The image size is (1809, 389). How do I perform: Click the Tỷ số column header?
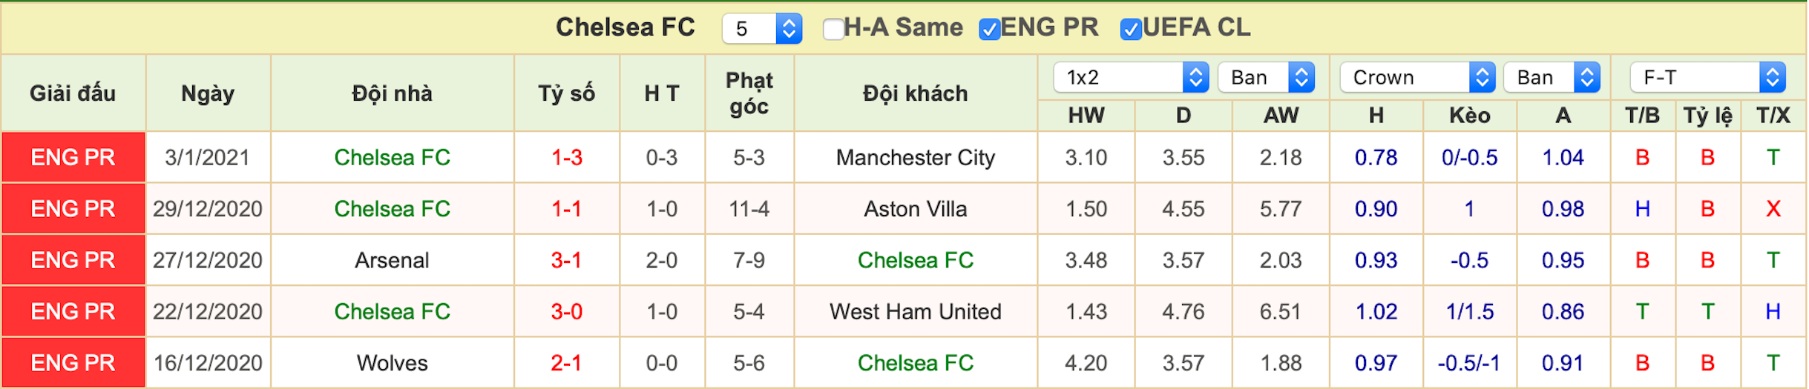point(567,93)
